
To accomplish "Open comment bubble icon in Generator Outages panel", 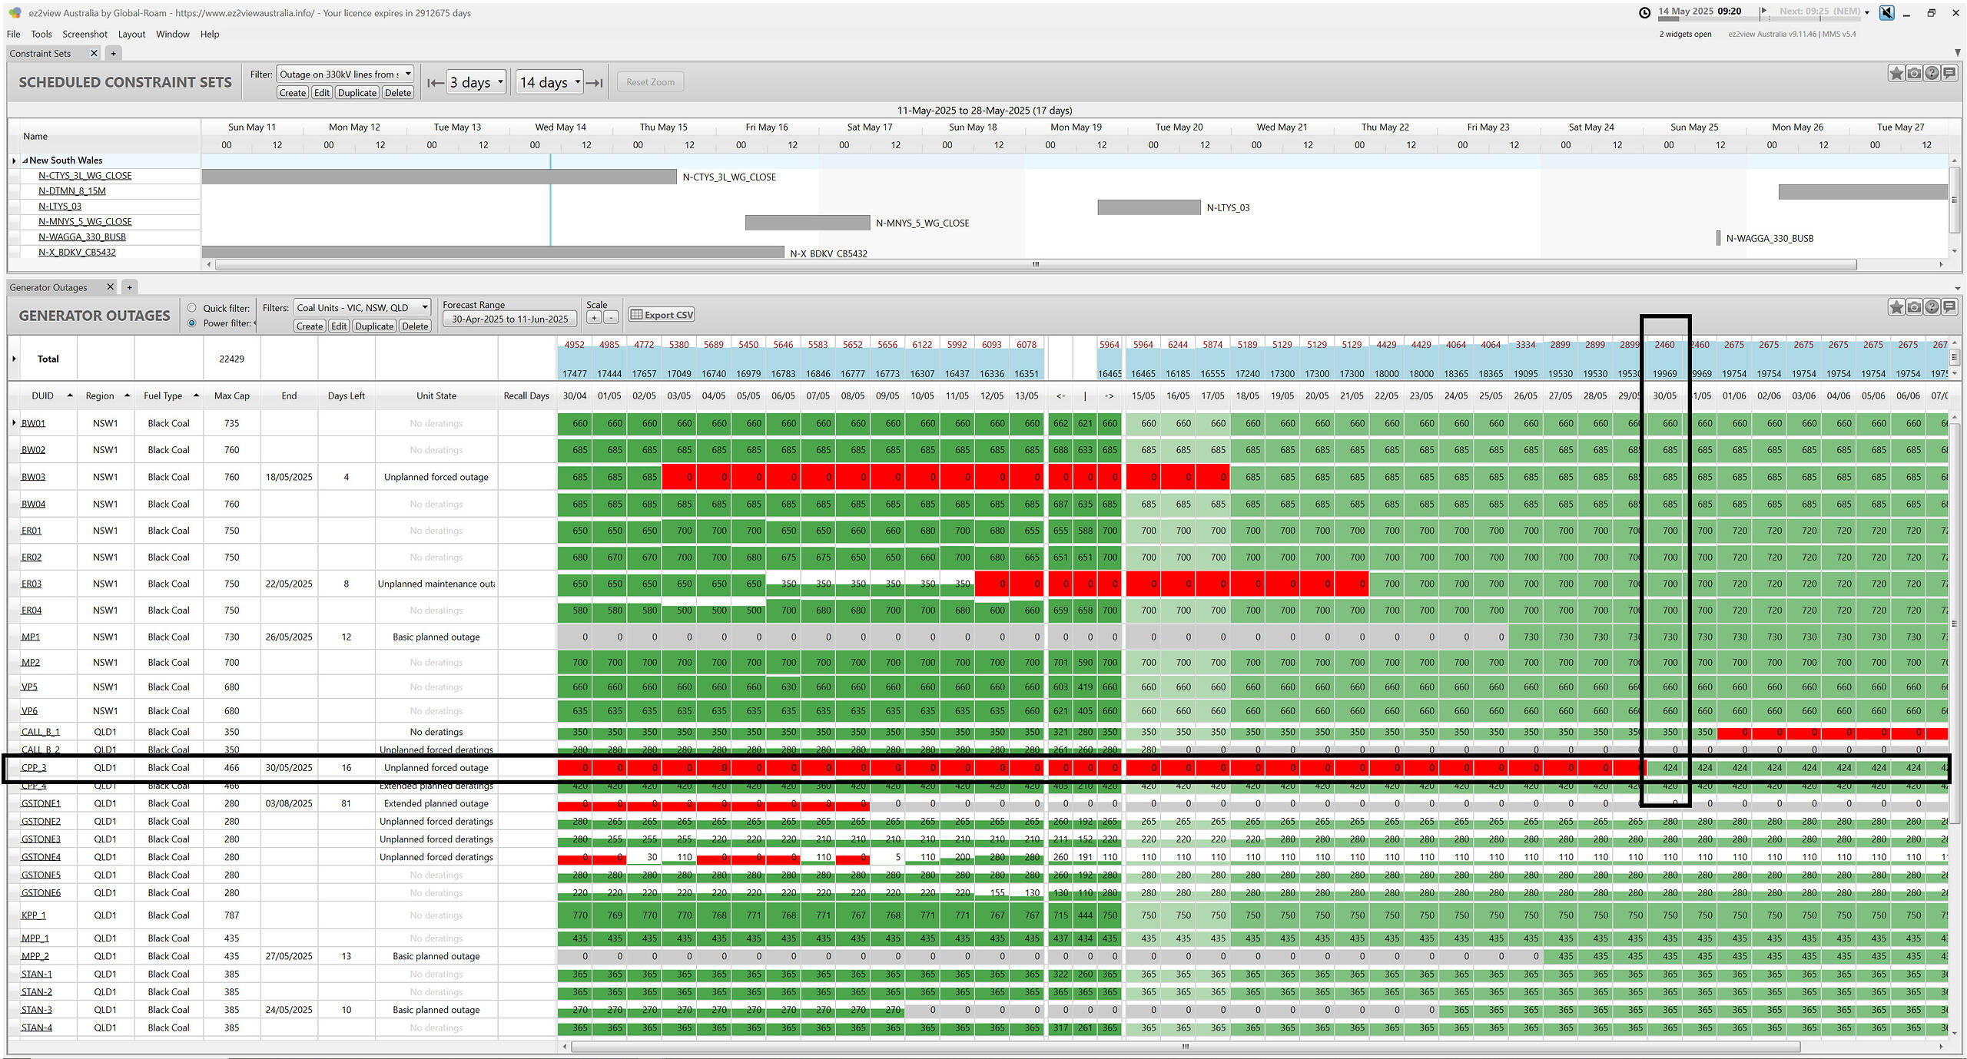I will tap(1949, 307).
